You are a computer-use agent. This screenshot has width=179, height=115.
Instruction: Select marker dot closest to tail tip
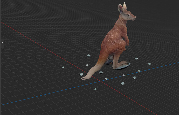pos(81,74)
